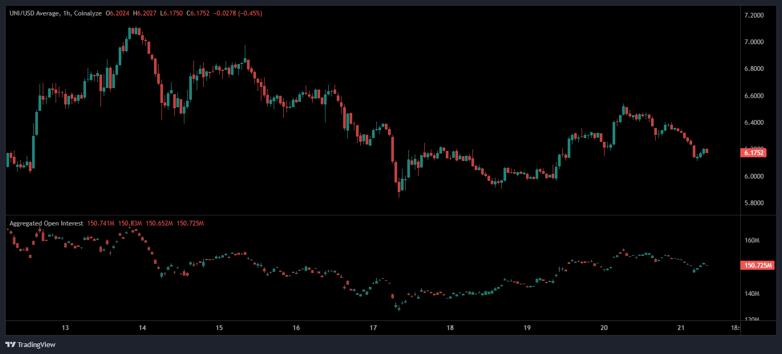This screenshot has height=354, width=782.
Task: Click the 18: time label at axis end
Action: [735, 328]
